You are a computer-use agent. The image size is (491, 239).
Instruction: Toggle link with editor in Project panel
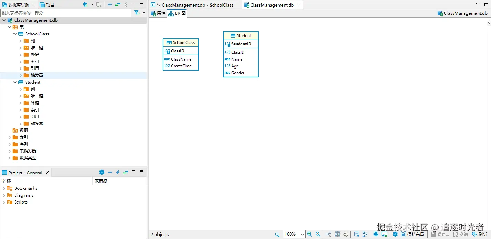point(126,172)
